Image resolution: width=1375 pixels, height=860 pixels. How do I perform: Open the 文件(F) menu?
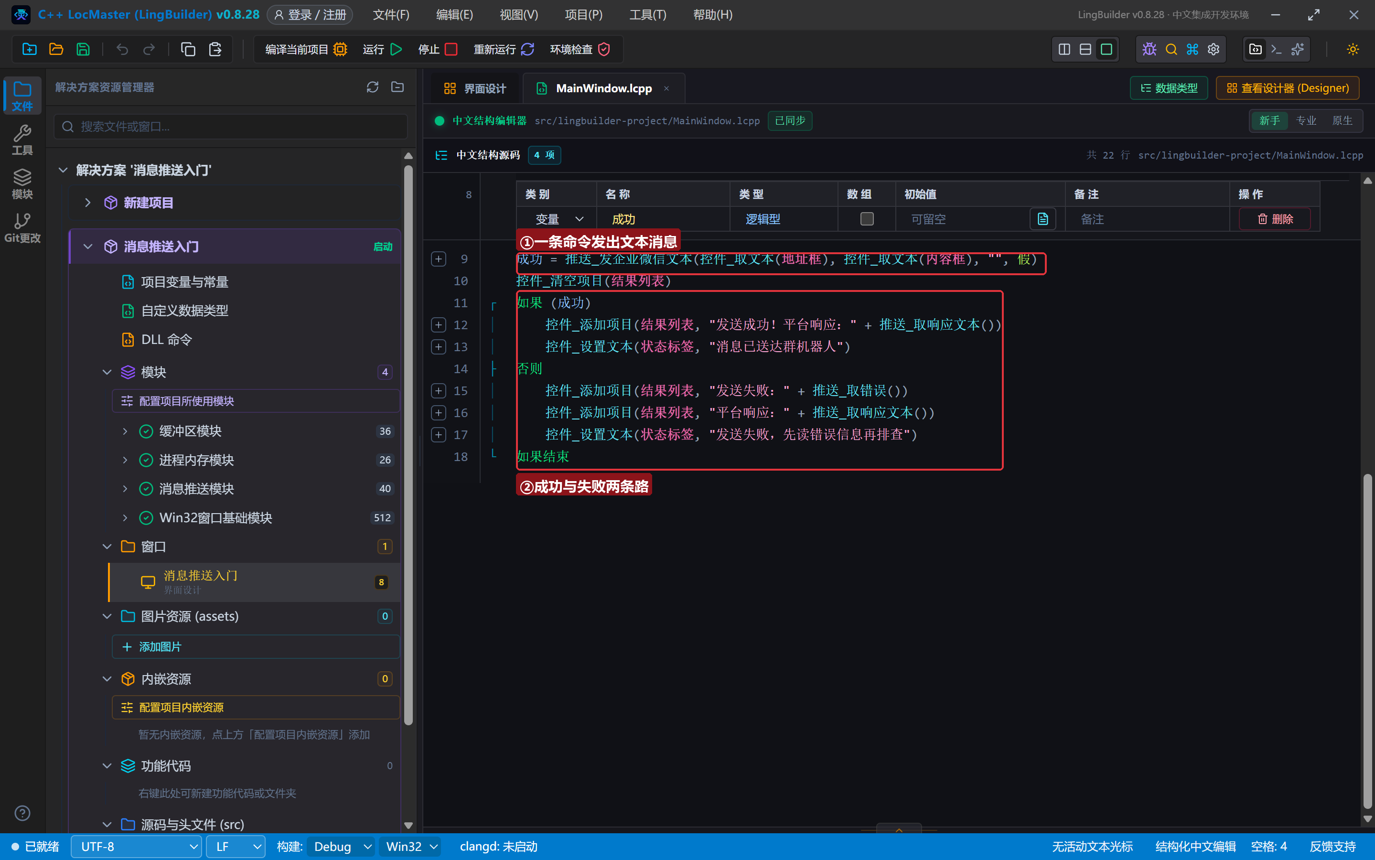[x=391, y=15]
